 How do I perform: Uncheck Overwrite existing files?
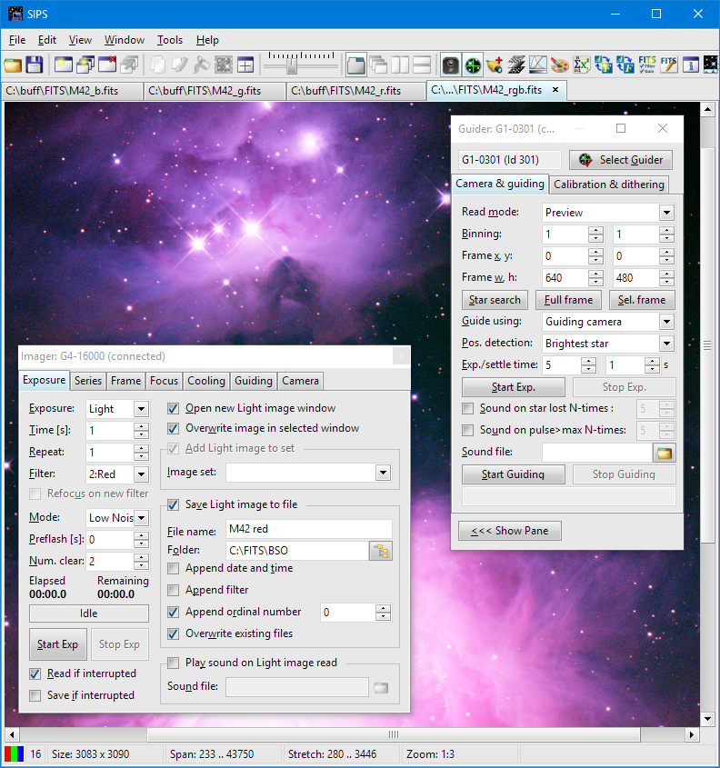[x=174, y=633]
